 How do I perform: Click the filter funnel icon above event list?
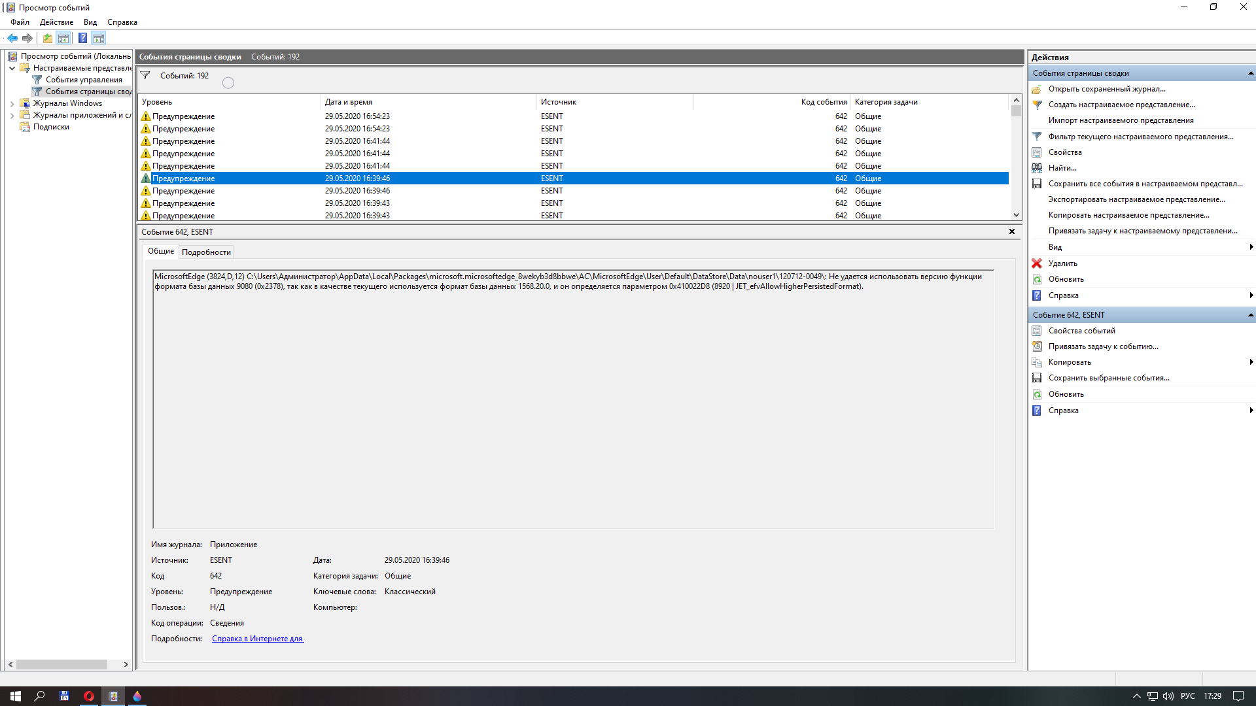[145, 76]
